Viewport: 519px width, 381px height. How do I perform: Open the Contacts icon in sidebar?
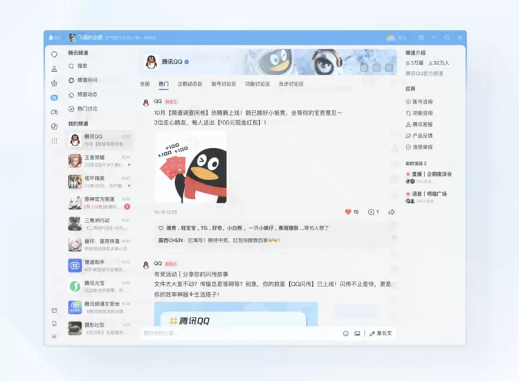tap(54, 68)
